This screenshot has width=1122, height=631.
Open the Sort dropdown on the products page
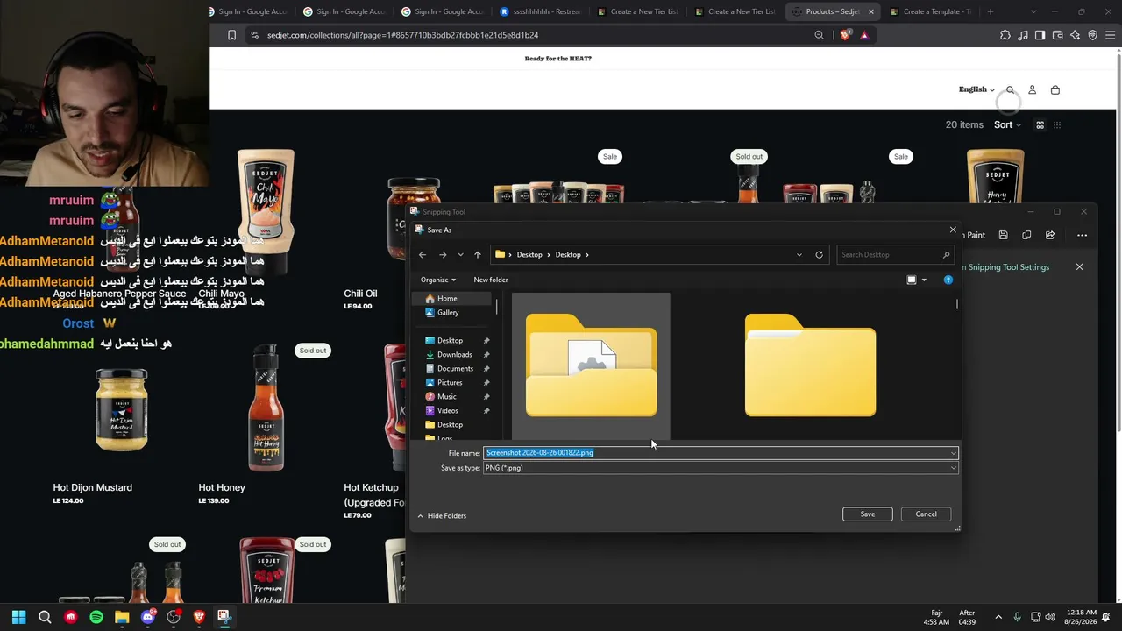[1007, 125]
